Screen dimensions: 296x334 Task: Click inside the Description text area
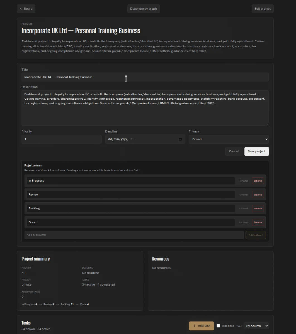click(145, 108)
